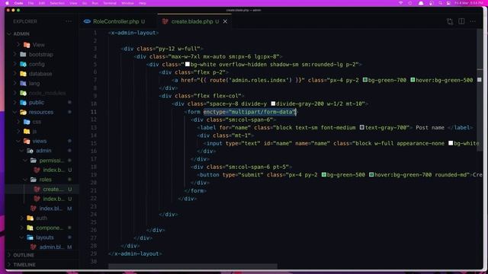Click the open changes icon in editor toolbar

pos(450,21)
